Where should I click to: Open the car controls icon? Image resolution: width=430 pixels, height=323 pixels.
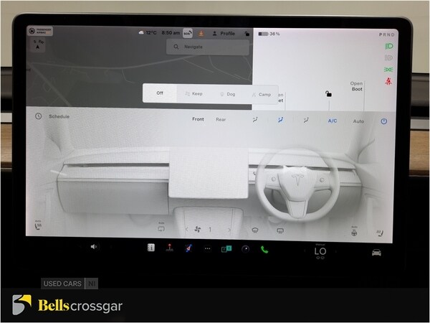pyautogui.click(x=376, y=251)
